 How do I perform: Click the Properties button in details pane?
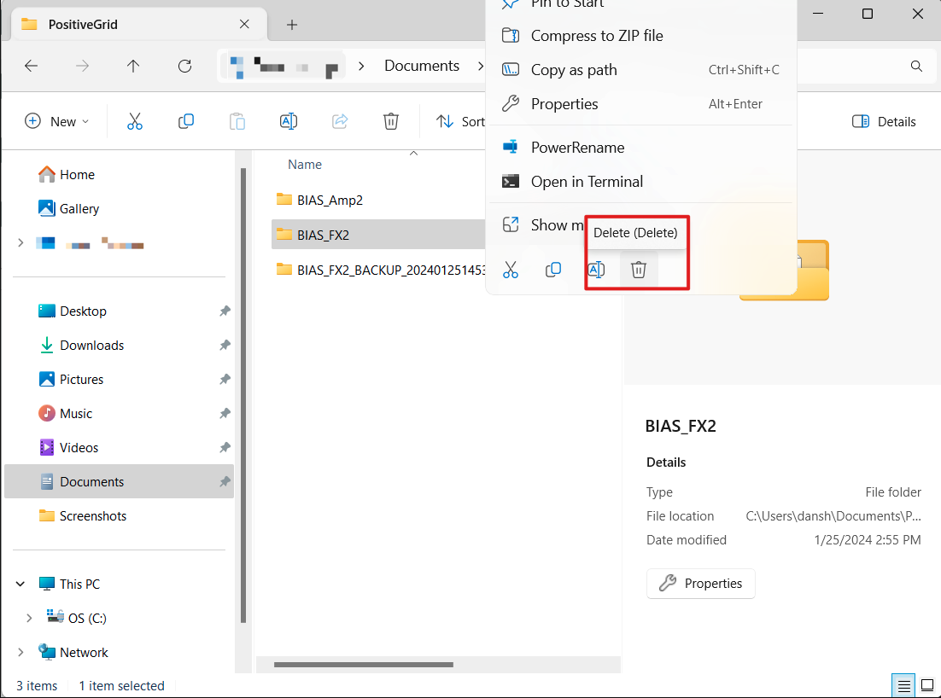700,584
